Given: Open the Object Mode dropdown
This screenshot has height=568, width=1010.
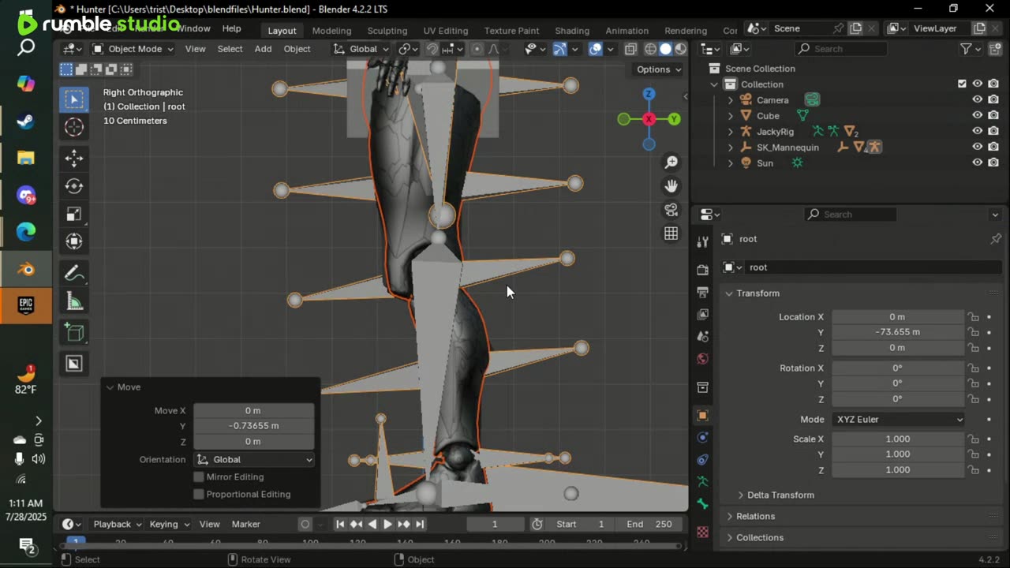Looking at the screenshot, I should click(x=133, y=49).
